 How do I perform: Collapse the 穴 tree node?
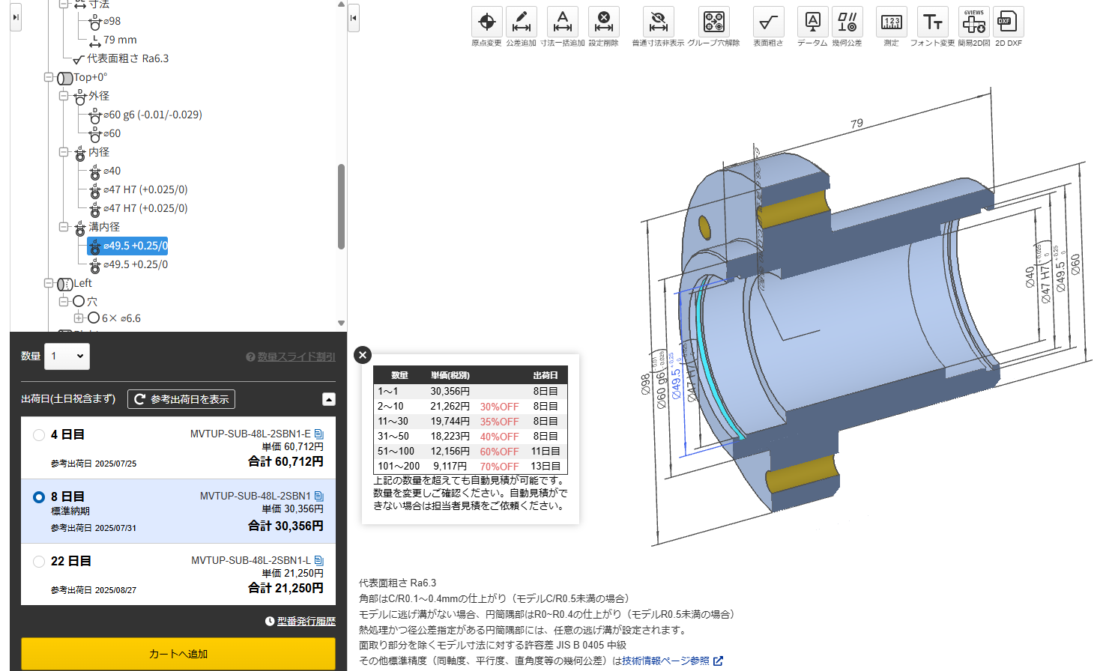tap(64, 302)
